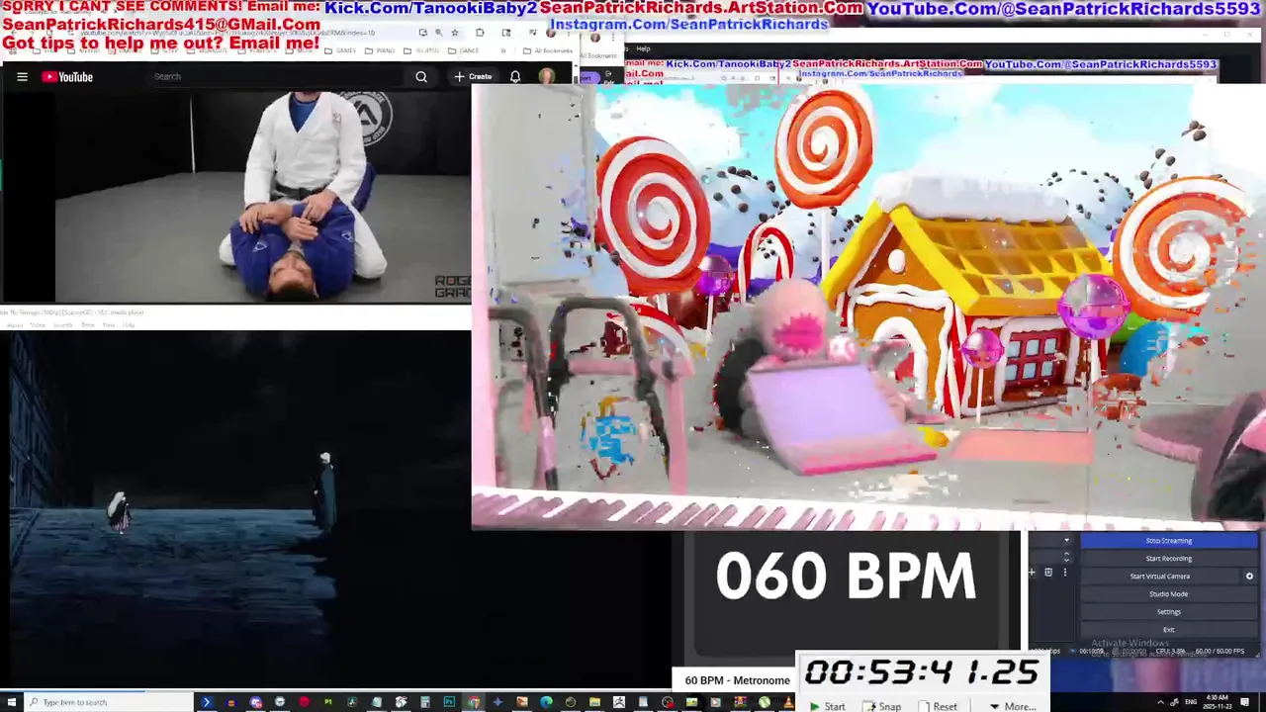Click Snap on the stopwatch
Image resolution: width=1266 pixels, height=712 pixels.
[x=881, y=706]
